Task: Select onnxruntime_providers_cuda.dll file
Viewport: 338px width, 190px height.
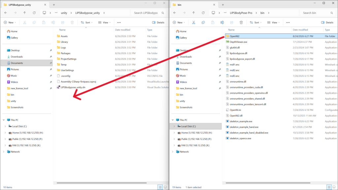Action: pos(246,87)
